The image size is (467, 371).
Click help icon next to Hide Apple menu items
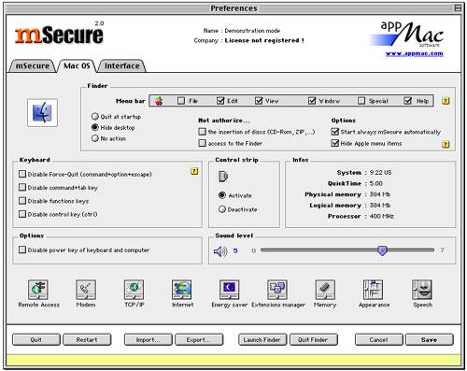coord(446,144)
